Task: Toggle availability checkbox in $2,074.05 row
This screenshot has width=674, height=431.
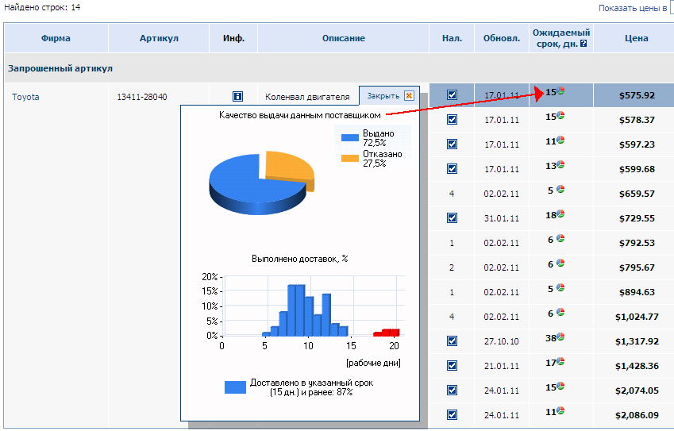Action: (x=452, y=390)
